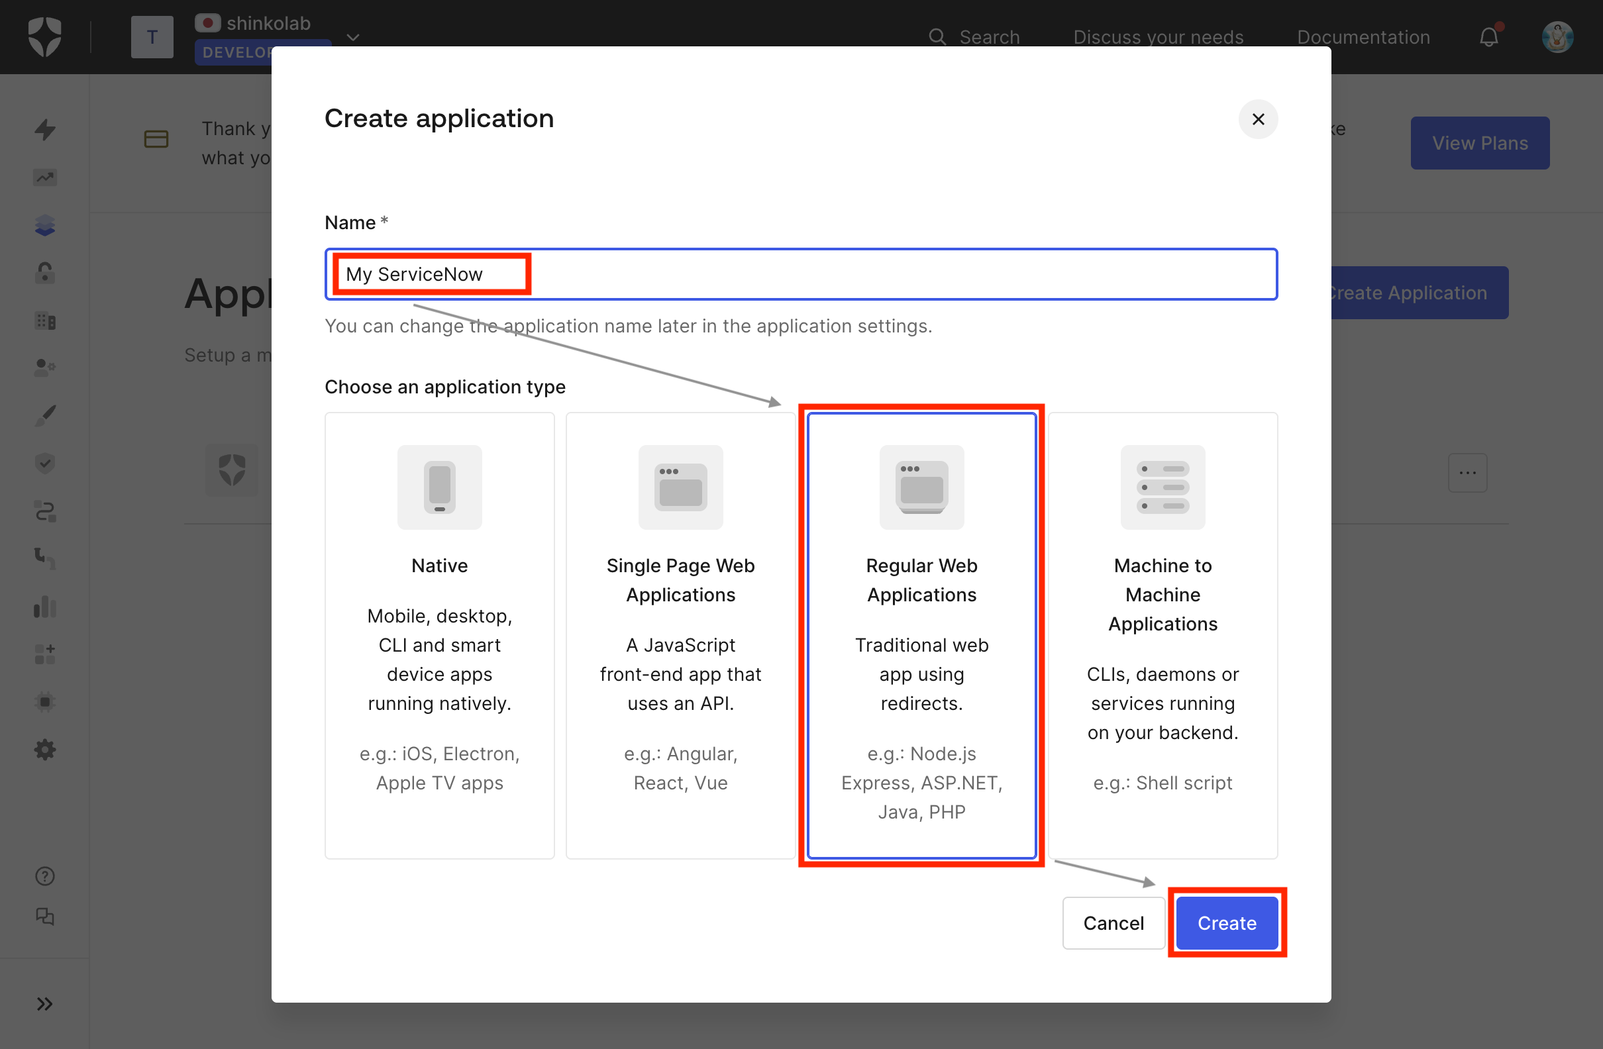The image size is (1603, 1049).
Task: Open the Marketplace icon in sidebar
Action: point(44,655)
